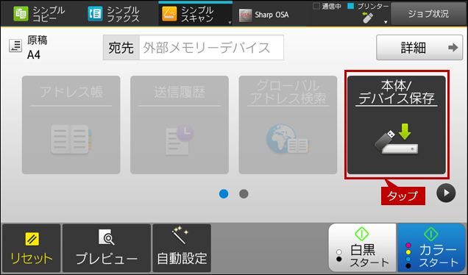Tap the 本体/デバイス保存 save tile
Screen dimensions: 468x275
click(397, 125)
